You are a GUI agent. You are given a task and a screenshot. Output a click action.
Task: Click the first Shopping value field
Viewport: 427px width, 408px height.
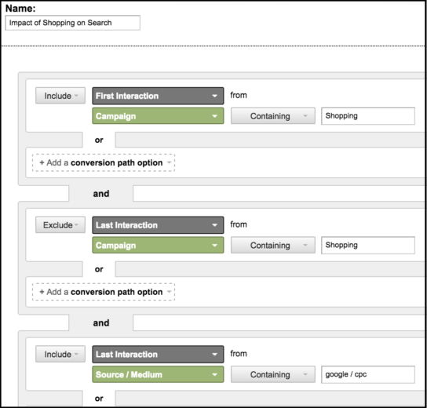click(x=368, y=116)
